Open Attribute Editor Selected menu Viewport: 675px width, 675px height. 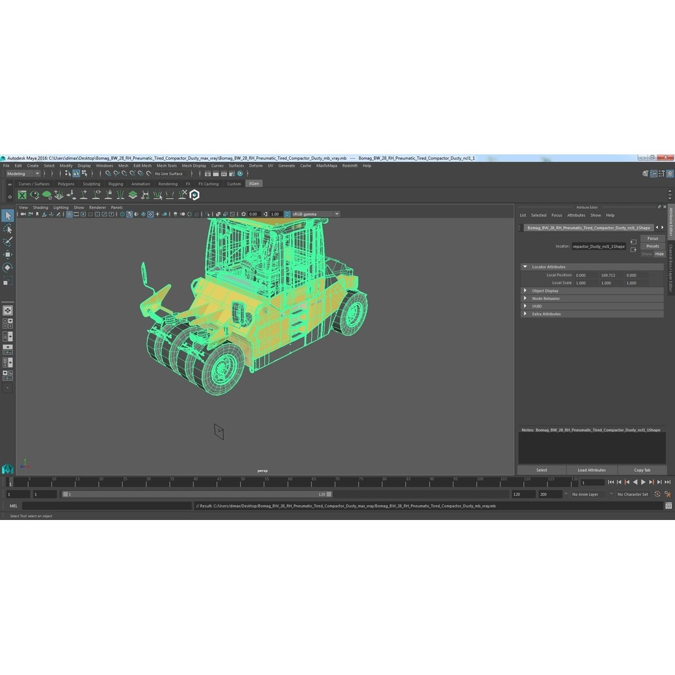[539, 215]
